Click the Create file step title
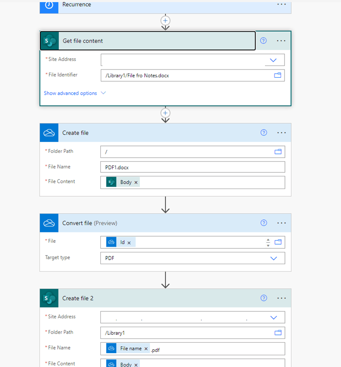Viewport: 341px width, 367px height. [x=75, y=133]
